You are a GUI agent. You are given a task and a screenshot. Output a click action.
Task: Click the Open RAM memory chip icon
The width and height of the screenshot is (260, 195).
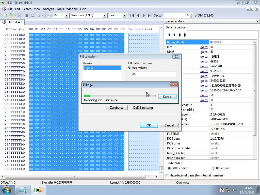click(26, 15)
